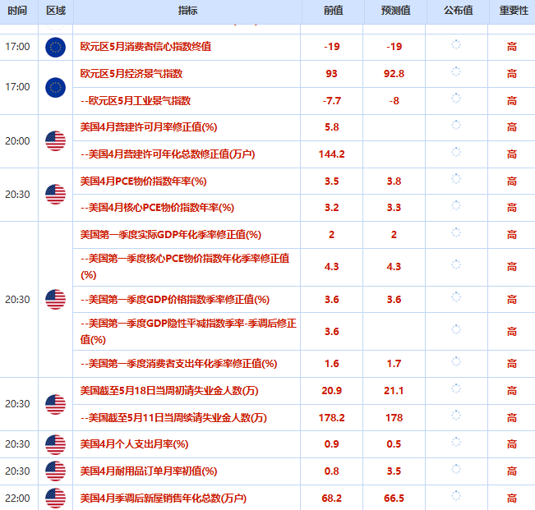The height and width of the screenshot is (510, 535).
Task: Open 美国4月耐用品订单月率初值(%) indicator
Action: click(x=149, y=471)
